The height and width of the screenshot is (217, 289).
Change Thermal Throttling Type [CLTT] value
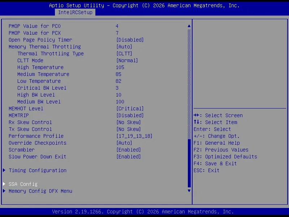pos(124,54)
